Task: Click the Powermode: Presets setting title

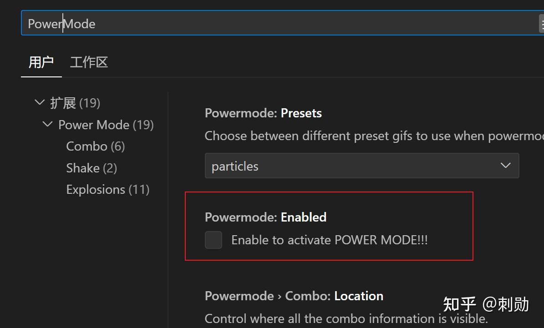Action: (263, 113)
